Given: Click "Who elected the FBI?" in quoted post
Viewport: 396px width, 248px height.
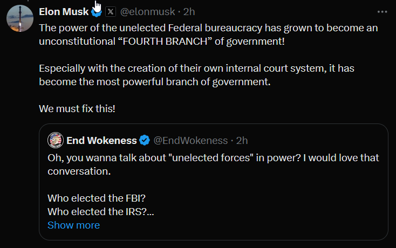Looking at the screenshot, I should [89, 198].
